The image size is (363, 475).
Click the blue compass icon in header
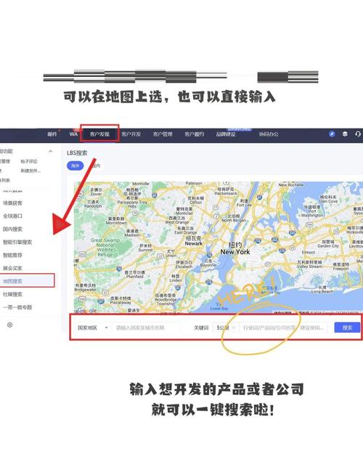tap(332, 134)
